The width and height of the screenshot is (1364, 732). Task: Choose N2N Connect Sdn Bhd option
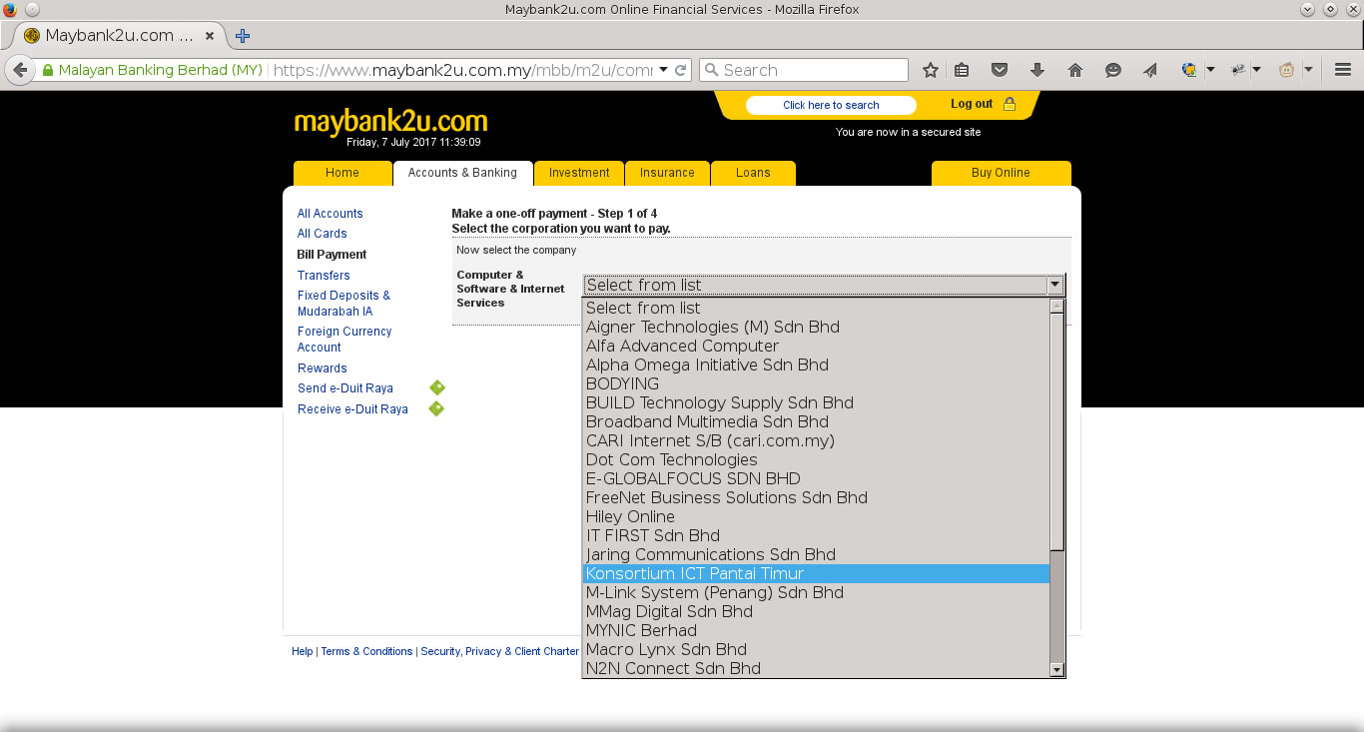[x=816, y=669]
